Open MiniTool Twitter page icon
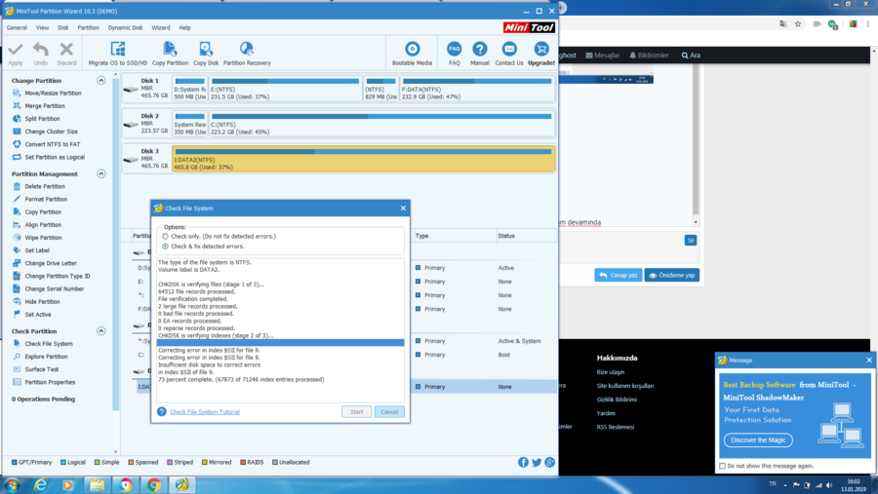Screen dimensions: 878x494 (537, 462)
